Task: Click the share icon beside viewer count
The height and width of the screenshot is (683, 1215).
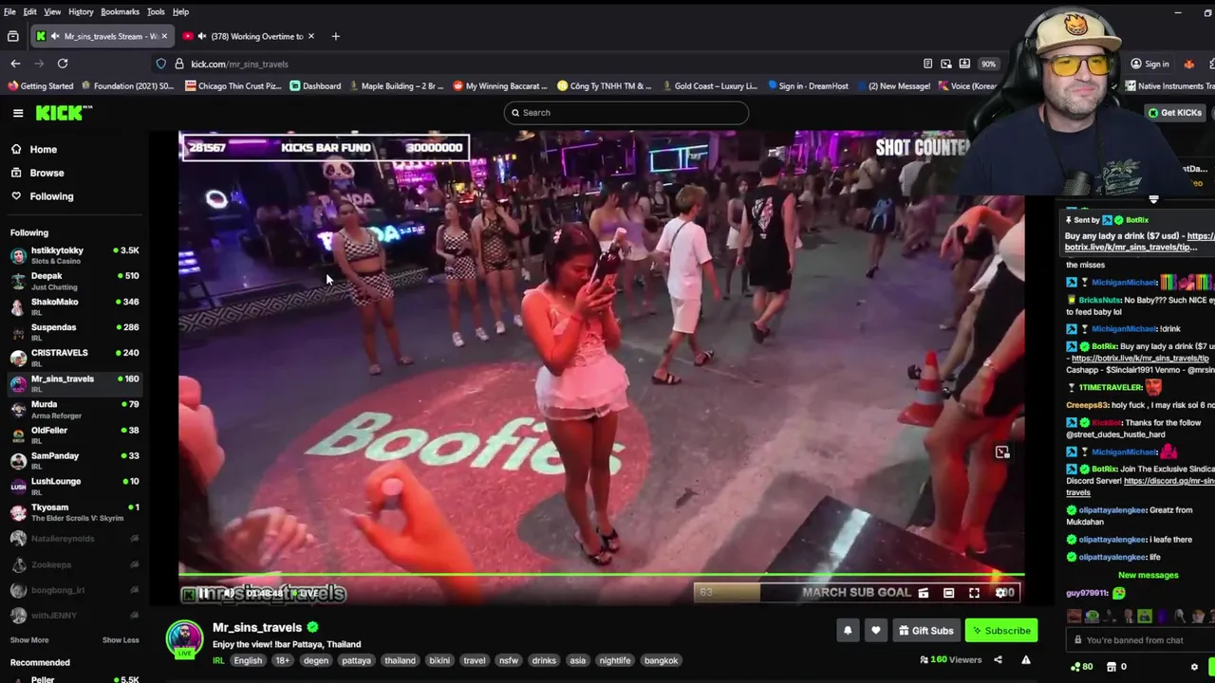Action: point(998,659)
